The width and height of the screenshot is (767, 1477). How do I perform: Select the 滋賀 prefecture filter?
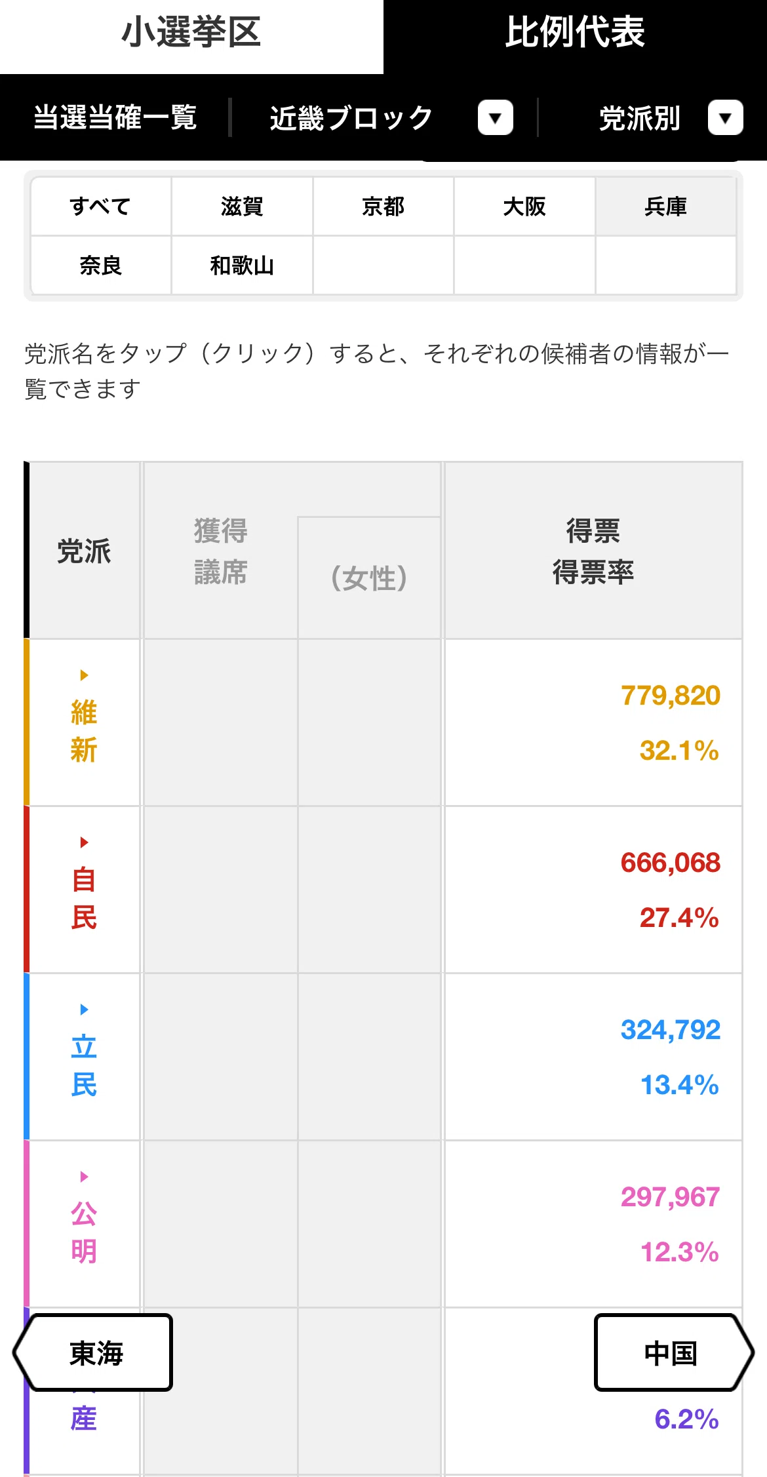tap(242, 207)
